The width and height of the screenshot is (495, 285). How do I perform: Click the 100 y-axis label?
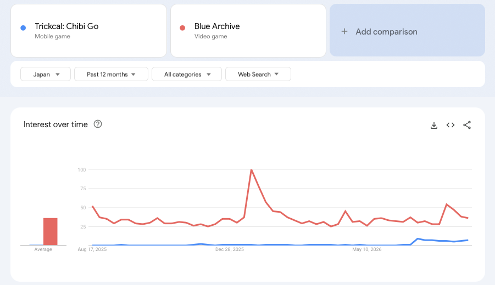click(x=82, y=170)
